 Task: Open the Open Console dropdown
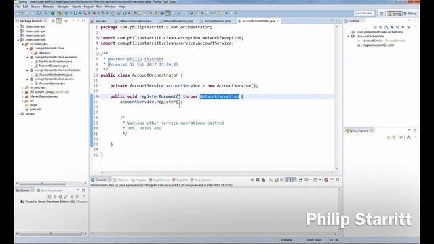point(319,180)
